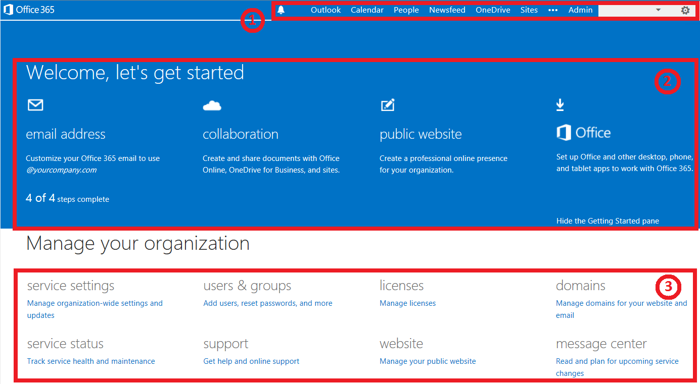Screen dimensions: 700x384
Task: Click the Office download arrow icon
Action: [560, 104]
